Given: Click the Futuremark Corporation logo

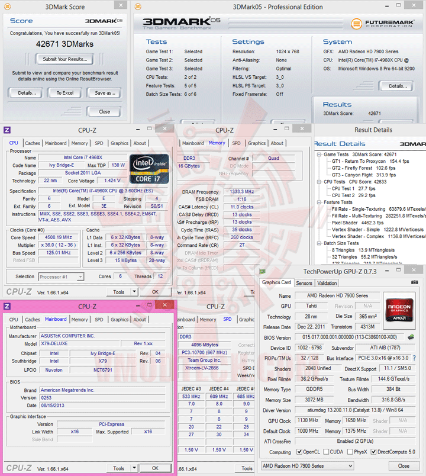Looking at the screenshot, I should 383,24.
